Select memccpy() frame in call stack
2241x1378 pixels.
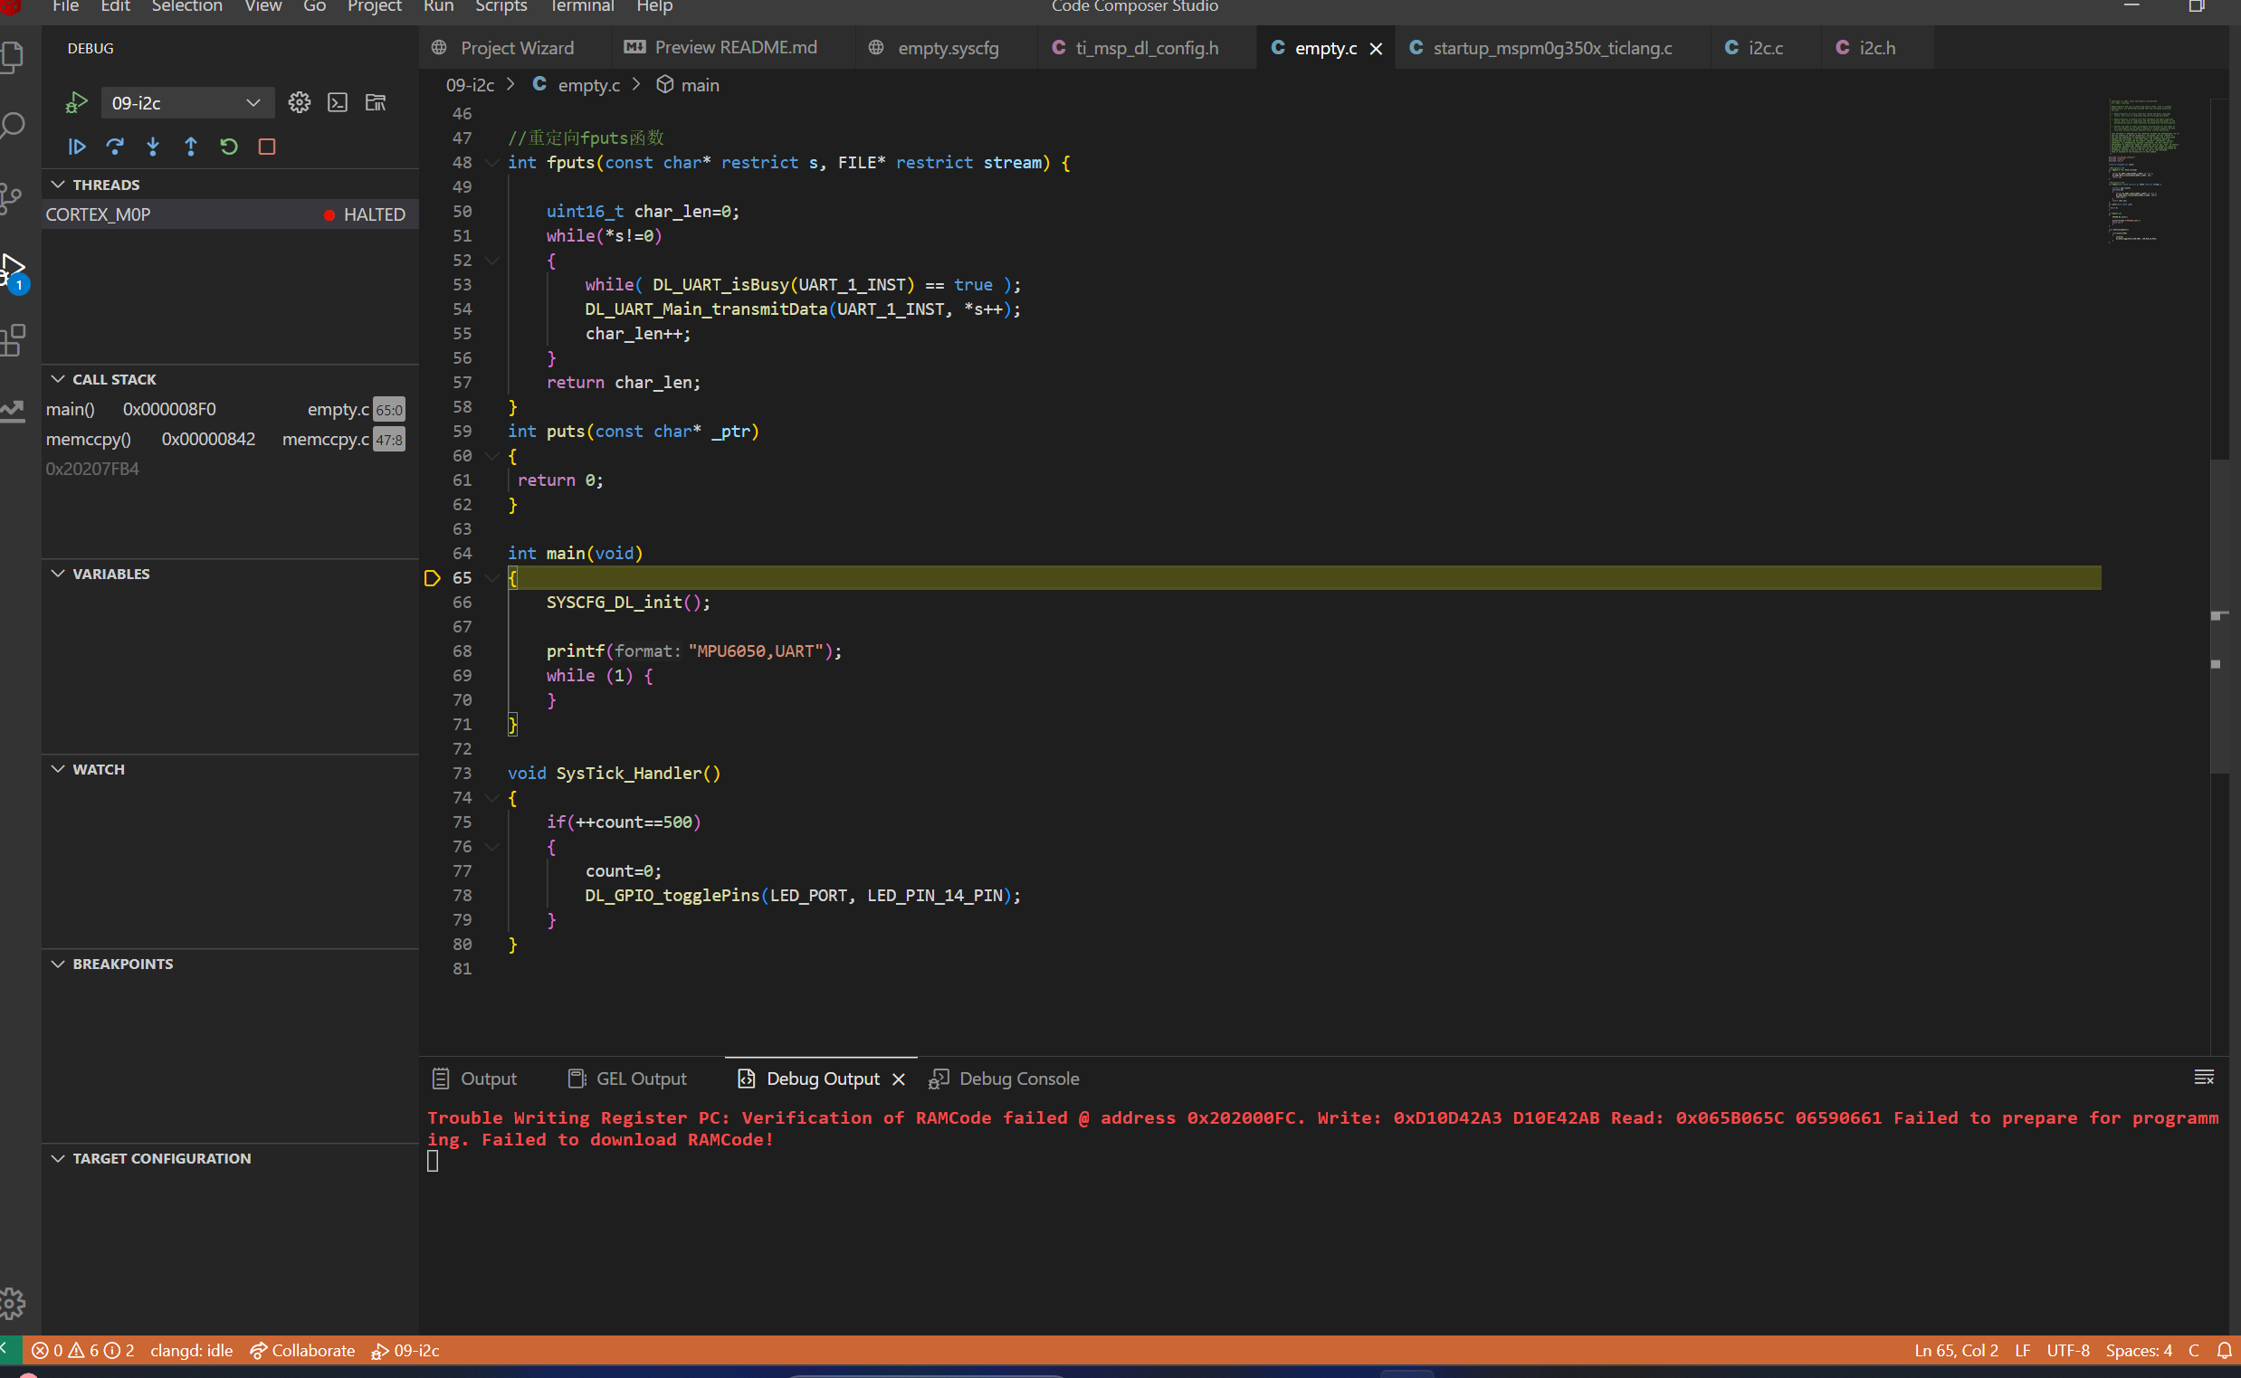tap(89, 440)
